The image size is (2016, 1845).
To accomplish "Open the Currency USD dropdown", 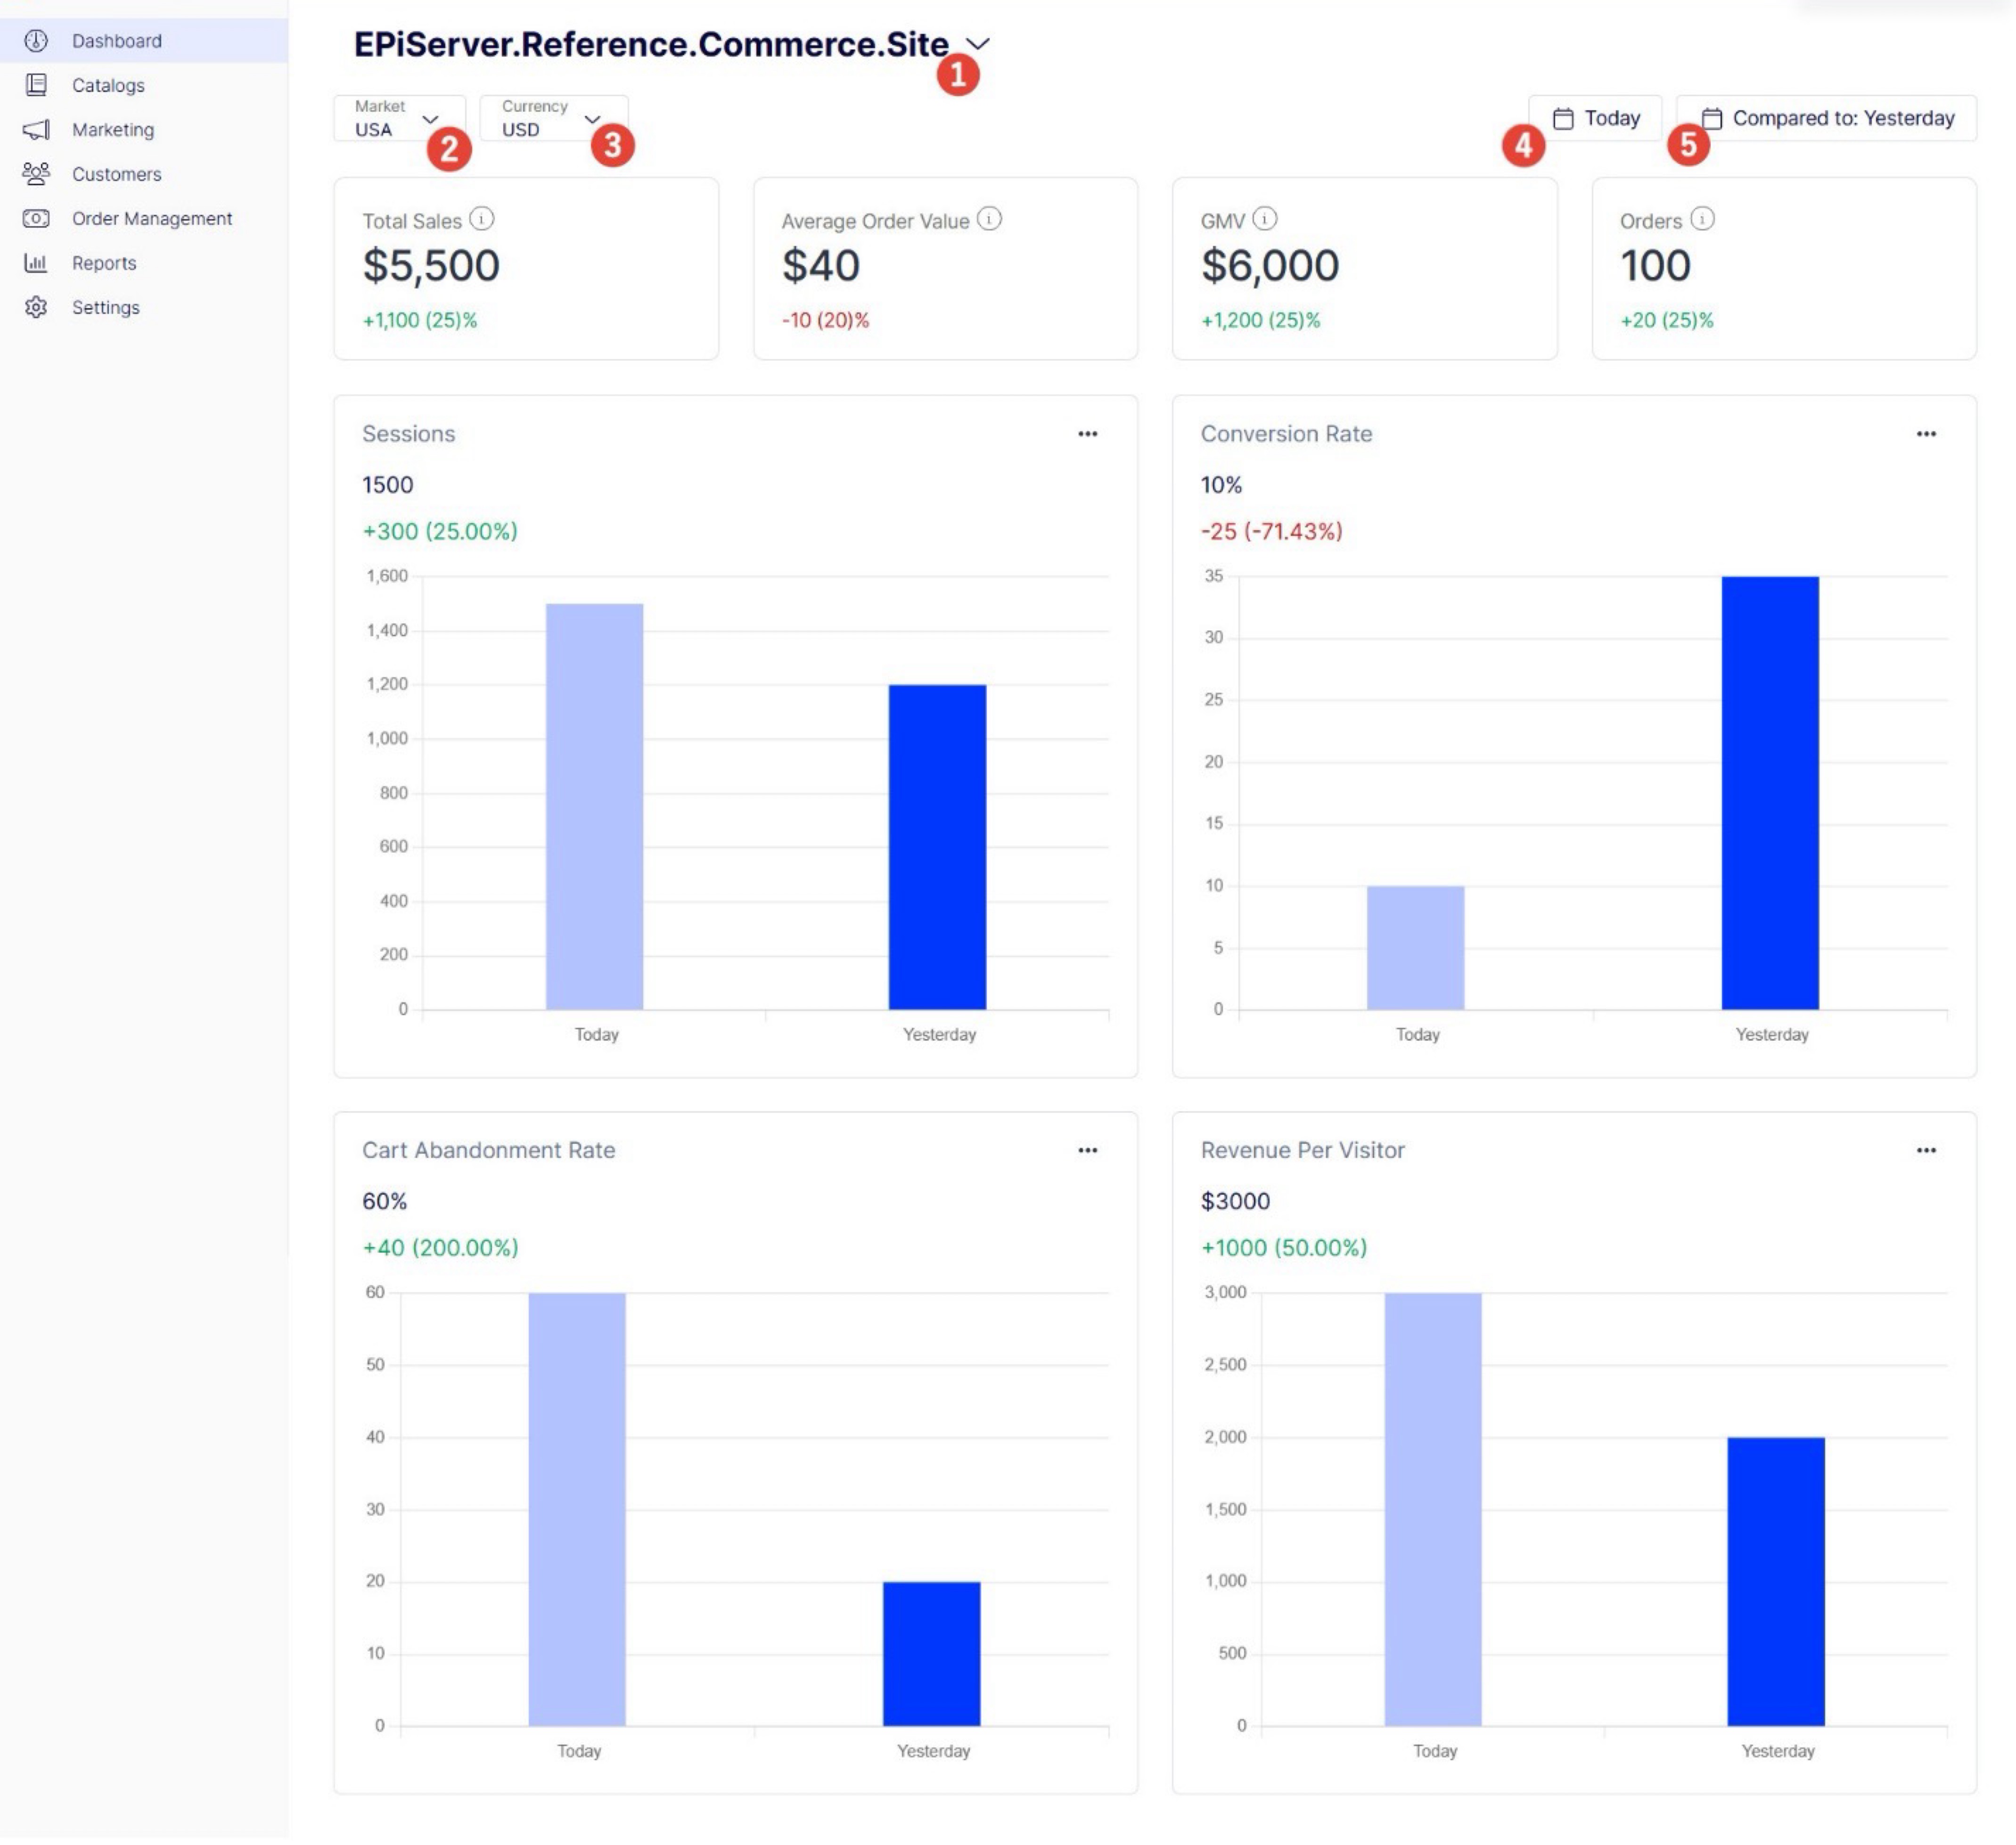I will pyautogui.click(x=554, y=118).
